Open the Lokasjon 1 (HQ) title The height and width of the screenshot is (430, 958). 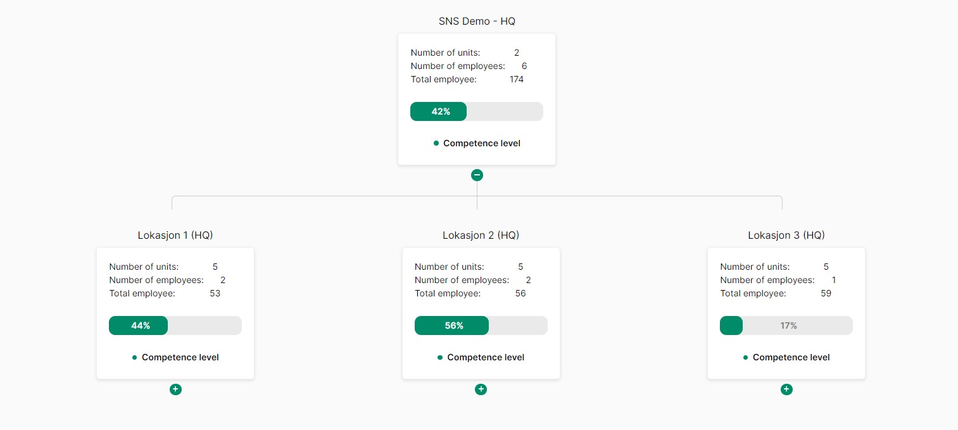pos(175,236)
